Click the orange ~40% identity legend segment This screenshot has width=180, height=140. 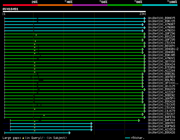[55, 5]
